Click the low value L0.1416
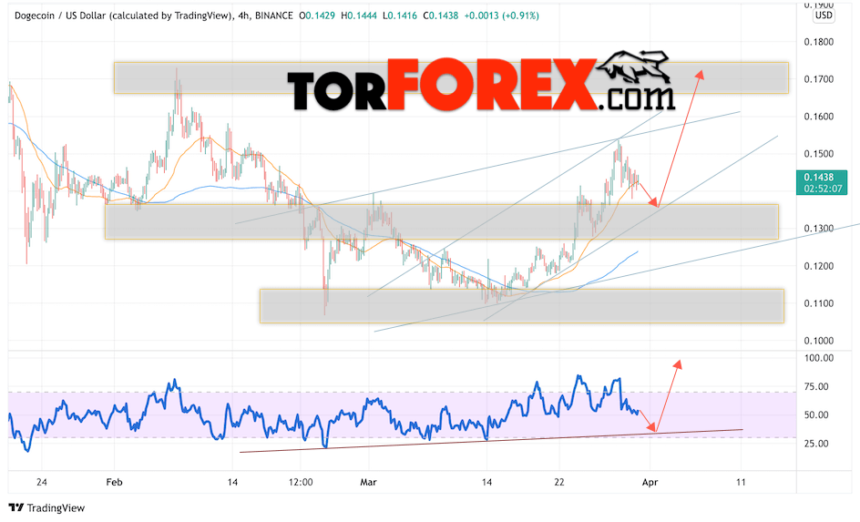Viewport: 860px width, 522px height. (399, 15)
